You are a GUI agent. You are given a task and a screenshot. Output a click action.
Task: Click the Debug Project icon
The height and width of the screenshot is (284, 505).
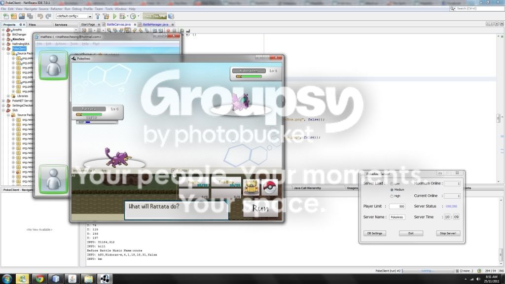pyautogui.click(x=122, y=16)
